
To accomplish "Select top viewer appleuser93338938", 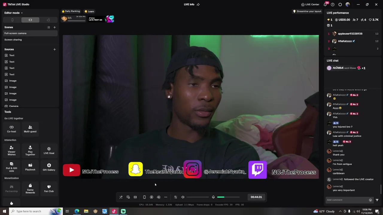I will pos(350,34).
